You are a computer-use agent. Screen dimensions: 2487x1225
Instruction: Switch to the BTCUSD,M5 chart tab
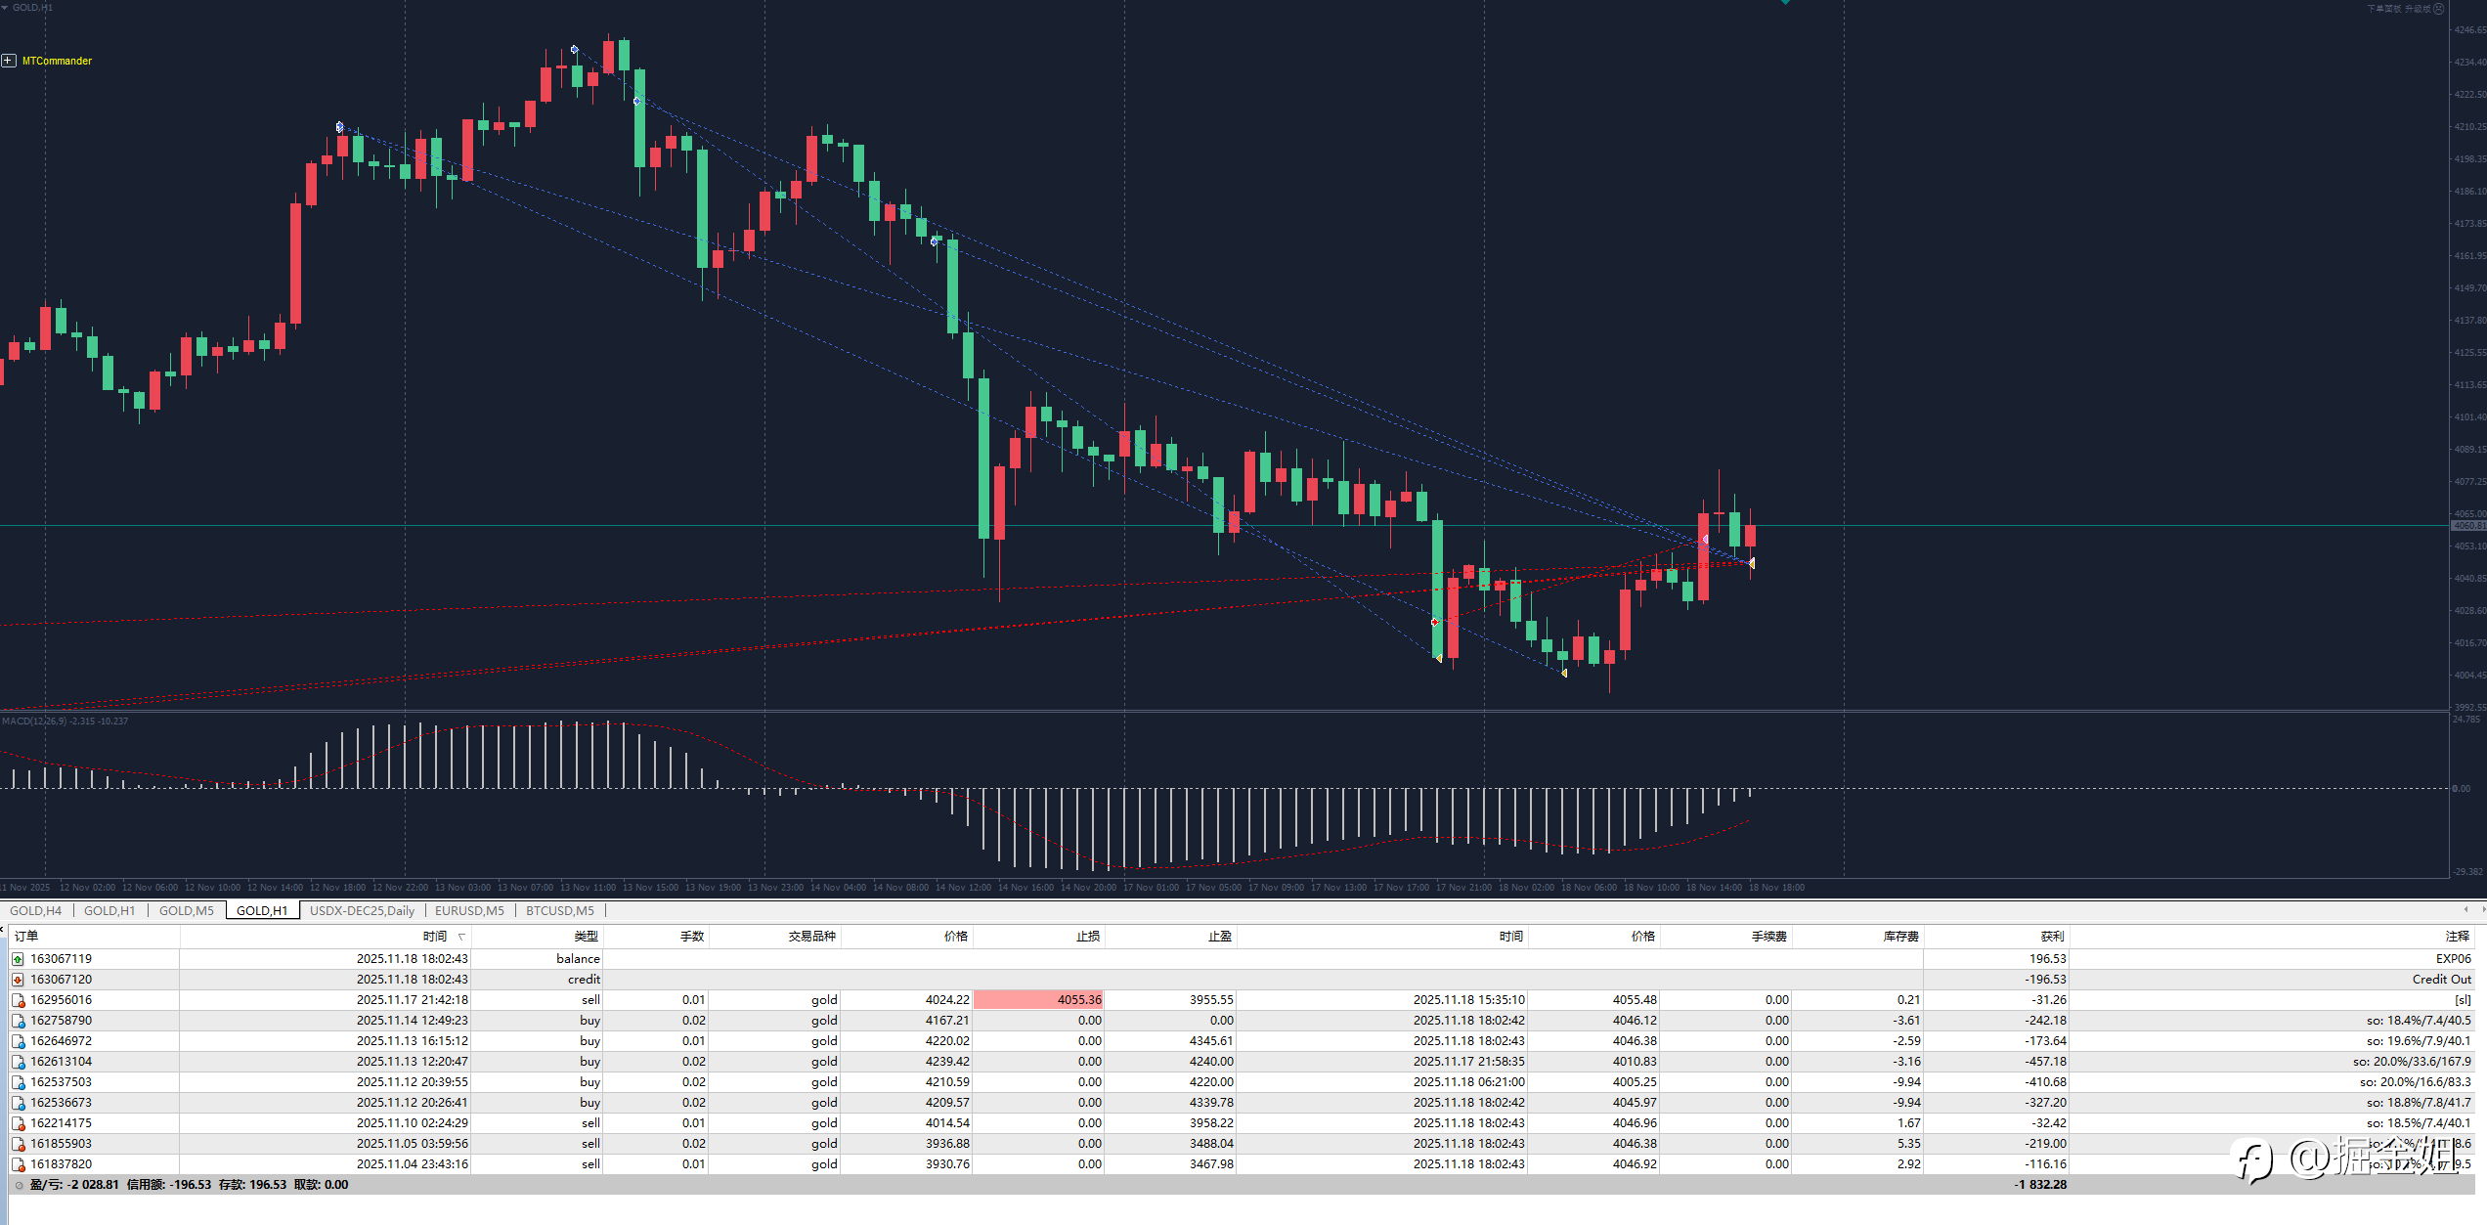559,910
